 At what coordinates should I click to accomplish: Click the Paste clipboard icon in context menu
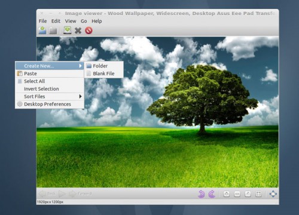20,73
